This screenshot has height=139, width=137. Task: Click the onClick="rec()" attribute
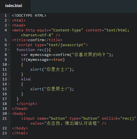tap(119, 119)
